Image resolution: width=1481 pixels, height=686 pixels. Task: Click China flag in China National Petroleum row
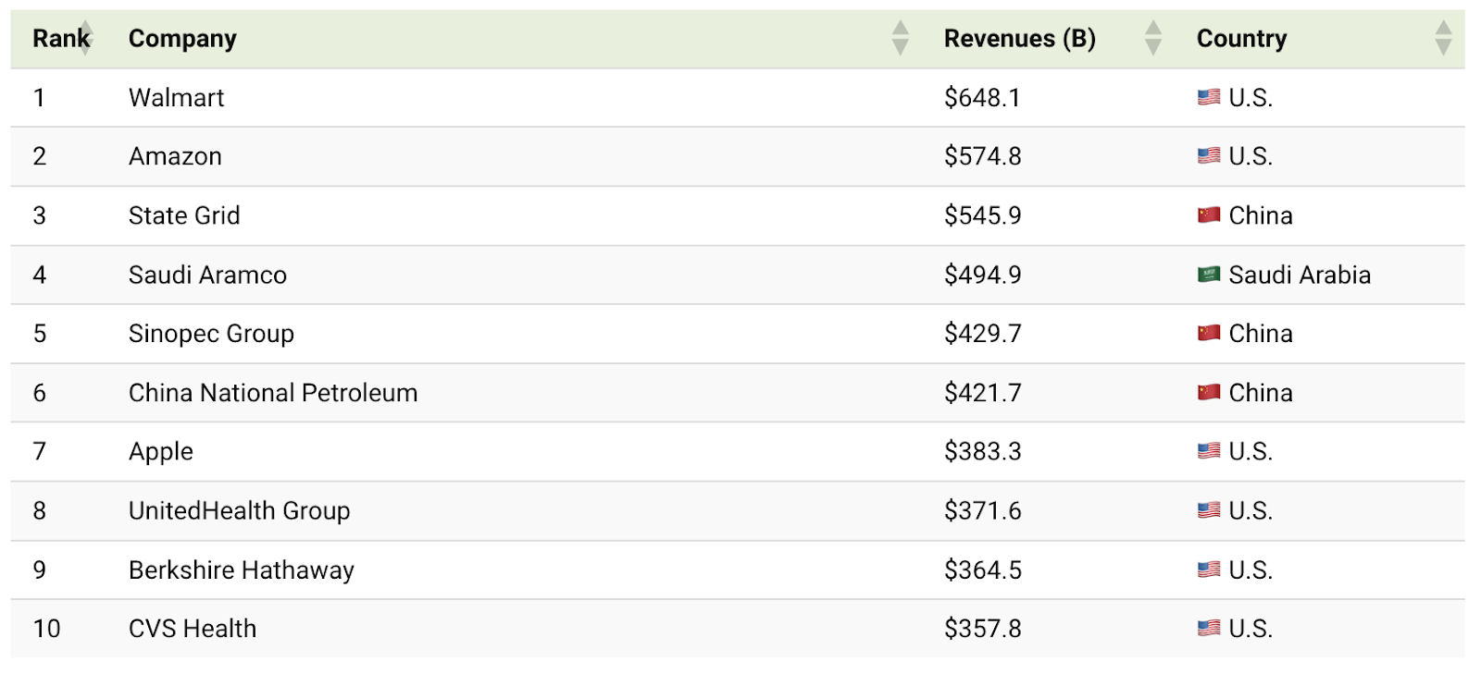[1209, 392]
